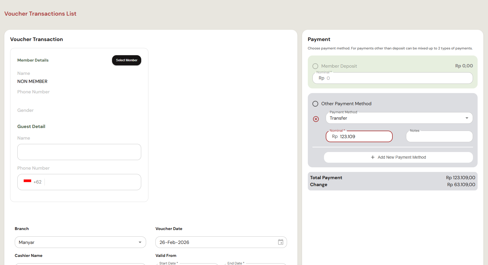The height and width of the screenshot is (265, 488).
Task: Click the plus icon for new payment method
Action: tap(373, 157)
